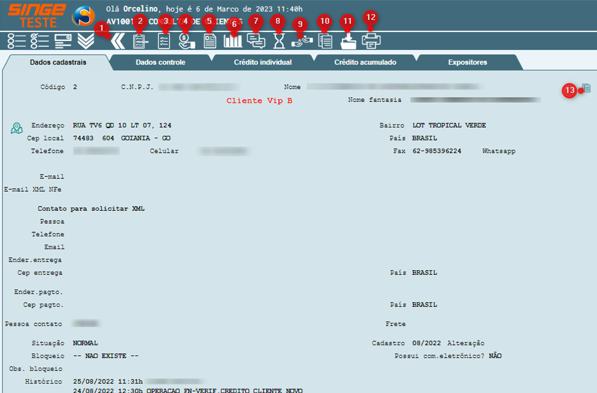Open the clipboard with pencil icon
This screenshot has height=393, width=597.
[140, 41]
